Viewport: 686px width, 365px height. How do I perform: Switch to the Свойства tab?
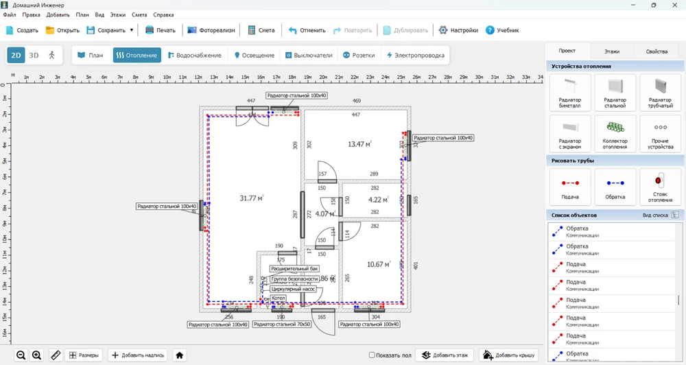tap(657, 51)
